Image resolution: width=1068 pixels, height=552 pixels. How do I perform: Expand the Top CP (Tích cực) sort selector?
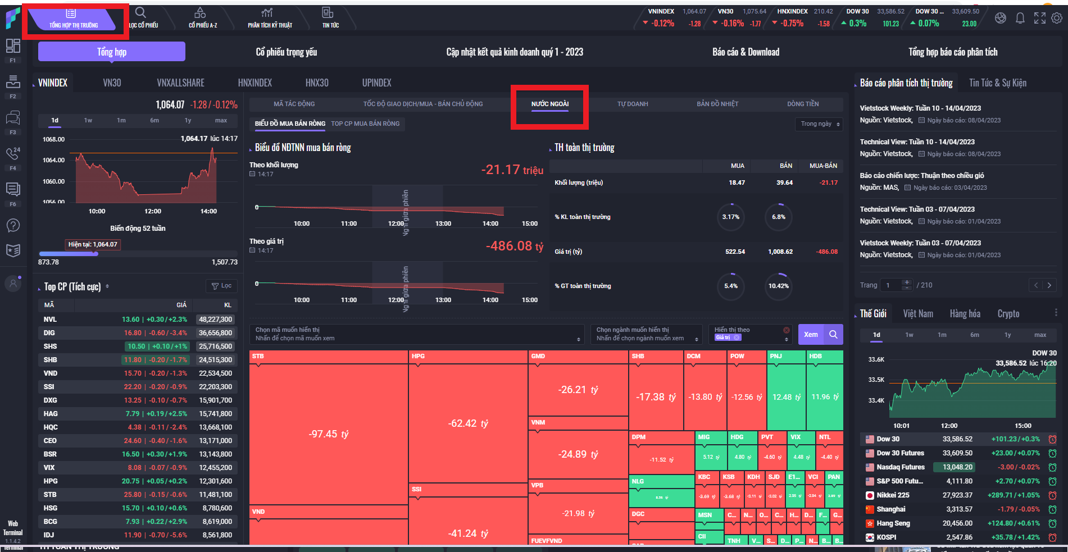pyautogui.click(x=107, y=286)
